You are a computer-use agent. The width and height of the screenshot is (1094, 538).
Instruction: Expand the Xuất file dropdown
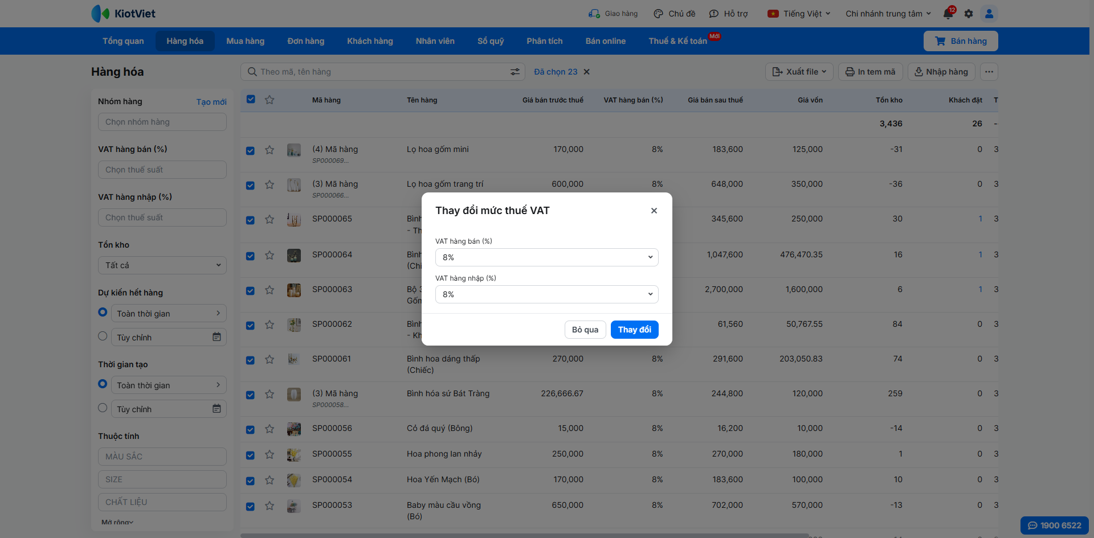[799, 72]
